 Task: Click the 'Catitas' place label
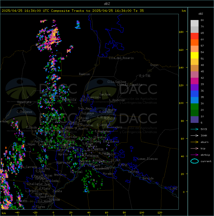(133, 172)
